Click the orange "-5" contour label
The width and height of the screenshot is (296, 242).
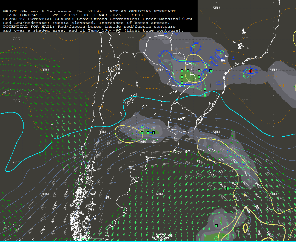coord(41,33)
